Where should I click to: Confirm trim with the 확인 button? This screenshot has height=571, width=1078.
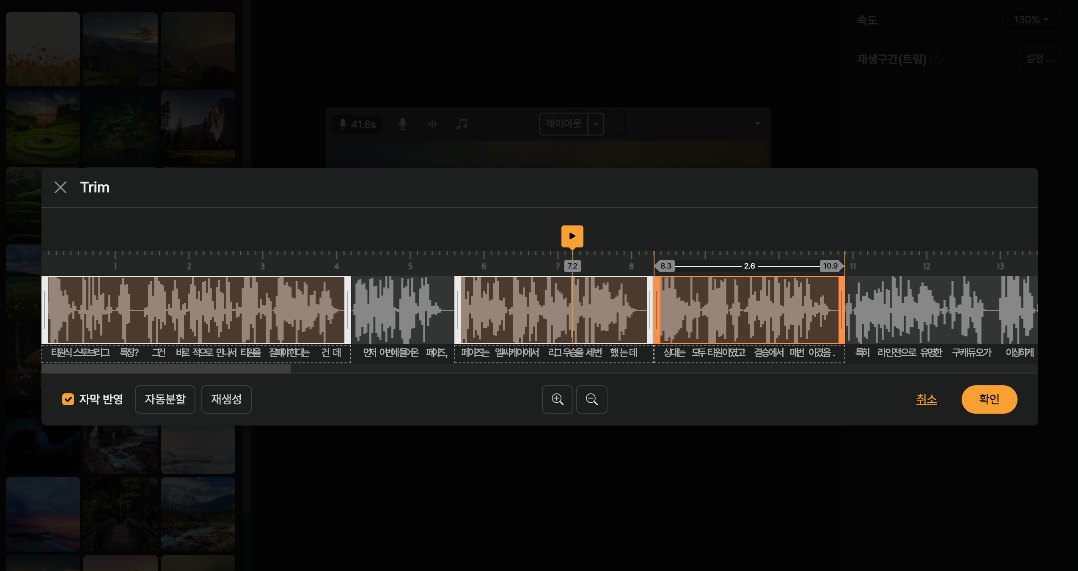coord(989,399)
